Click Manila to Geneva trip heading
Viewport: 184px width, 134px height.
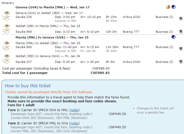pyautogui.click(x=52, y=37)
